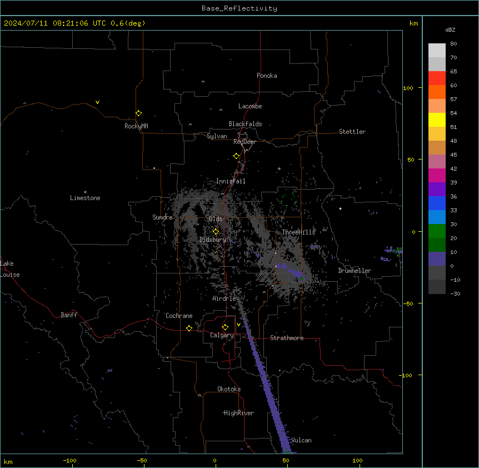The width and height of the screenshot is (479, 468).
Task: Select the yellow diamond marker above Calgary label
Action: (x=225, y=327)
